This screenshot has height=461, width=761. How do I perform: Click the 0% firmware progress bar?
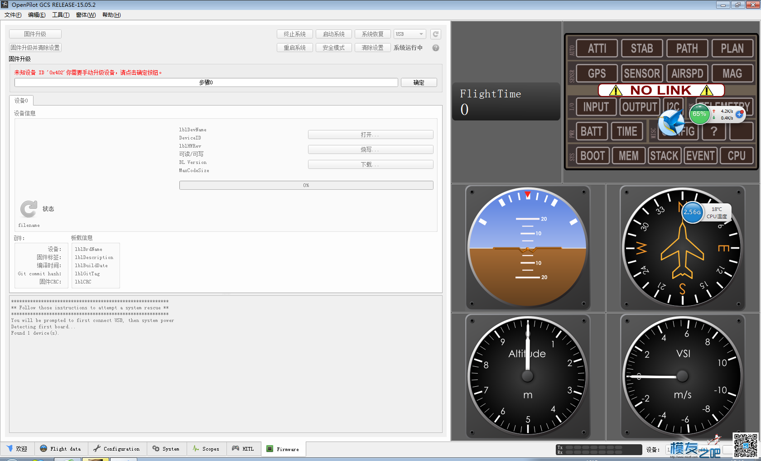coord(306,185)
